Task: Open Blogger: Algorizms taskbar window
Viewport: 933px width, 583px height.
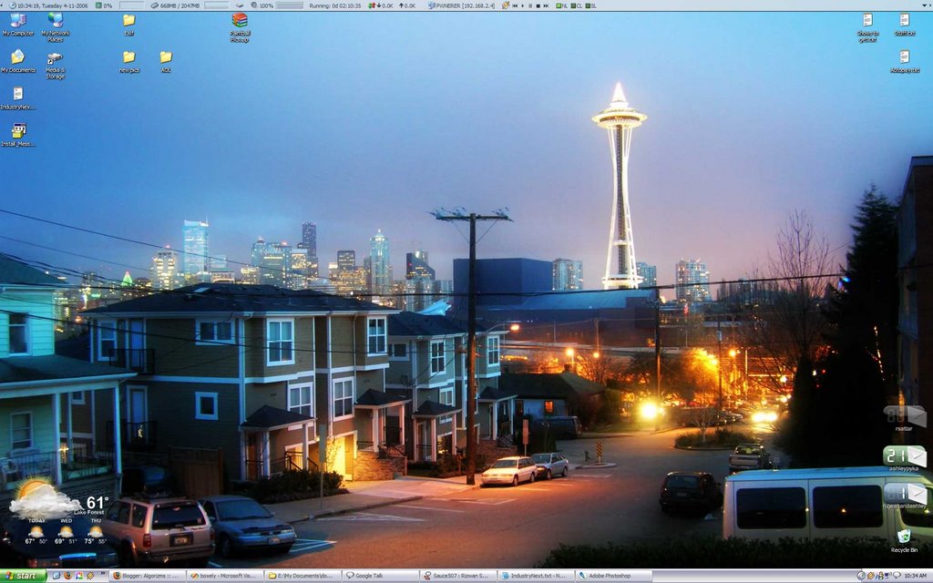Action: [147, 576]
